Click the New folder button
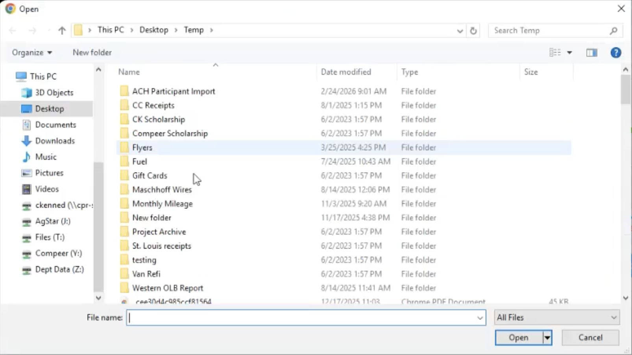This screenshot has height=355, width=632. click(92, 53)
